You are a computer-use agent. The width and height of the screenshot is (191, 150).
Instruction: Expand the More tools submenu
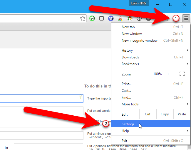[x=151, y=104]
